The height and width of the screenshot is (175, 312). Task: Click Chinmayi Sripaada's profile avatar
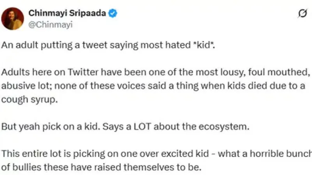tap(12, 18)
